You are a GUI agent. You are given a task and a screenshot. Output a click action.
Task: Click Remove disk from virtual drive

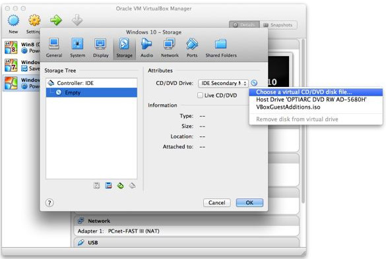click(x=316, y=119)
